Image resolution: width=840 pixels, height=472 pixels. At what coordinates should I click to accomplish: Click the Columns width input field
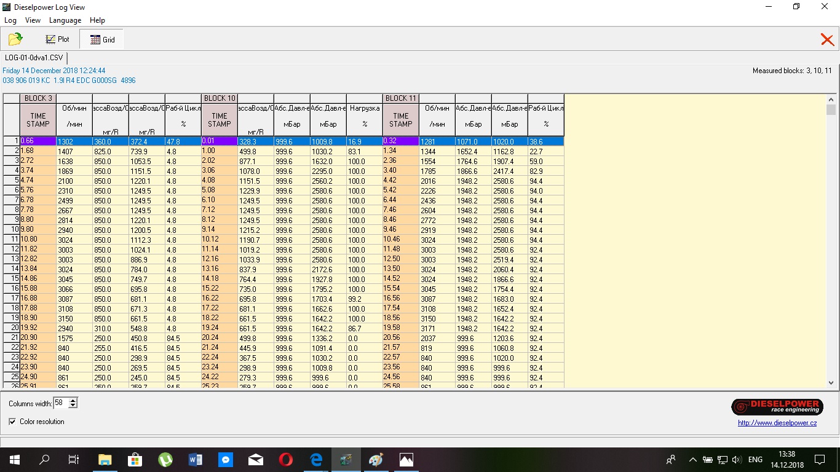pos(60,403)
